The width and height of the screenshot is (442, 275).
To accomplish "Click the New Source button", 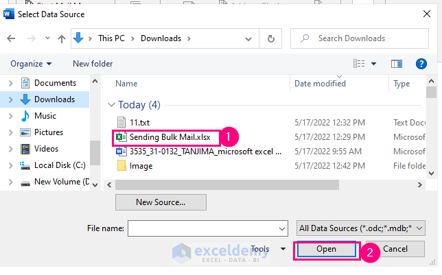I will coord(161,202).
